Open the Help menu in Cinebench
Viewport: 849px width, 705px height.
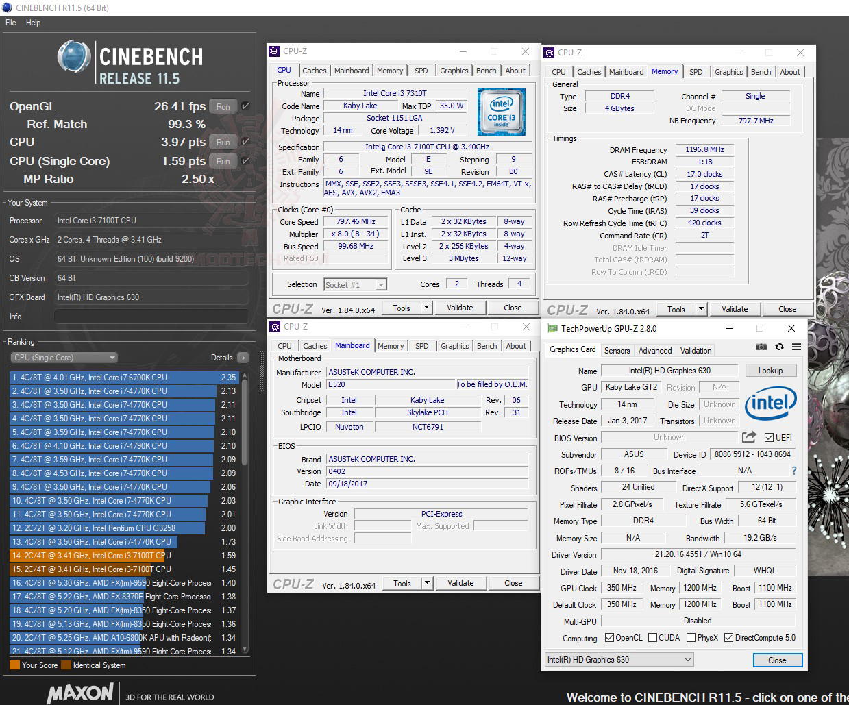coord(34,23)
